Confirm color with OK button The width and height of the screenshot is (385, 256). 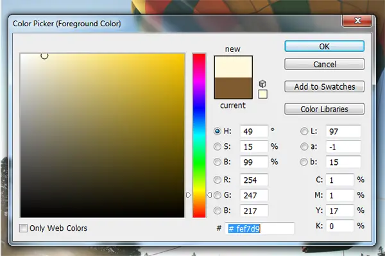[324, 46]
